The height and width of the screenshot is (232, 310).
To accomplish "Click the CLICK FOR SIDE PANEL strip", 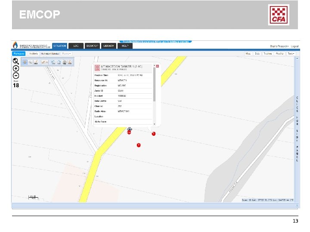I will (x=297, y=129).
